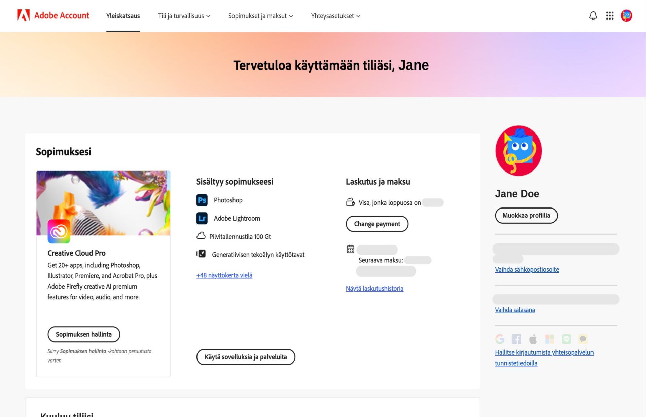The image size is (646, 417).
Task: Click the Muokkaa profiilia button
Action: coord(526,215)
